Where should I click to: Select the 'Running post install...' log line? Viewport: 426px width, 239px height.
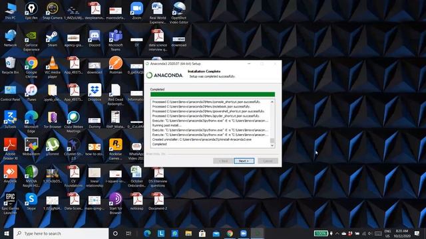click(166, 125)
